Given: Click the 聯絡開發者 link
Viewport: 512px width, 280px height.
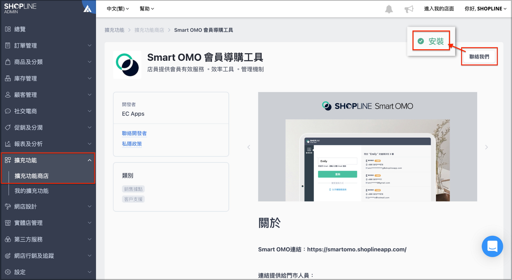Looking at the screenshot, I should click(x=134, y=133).
